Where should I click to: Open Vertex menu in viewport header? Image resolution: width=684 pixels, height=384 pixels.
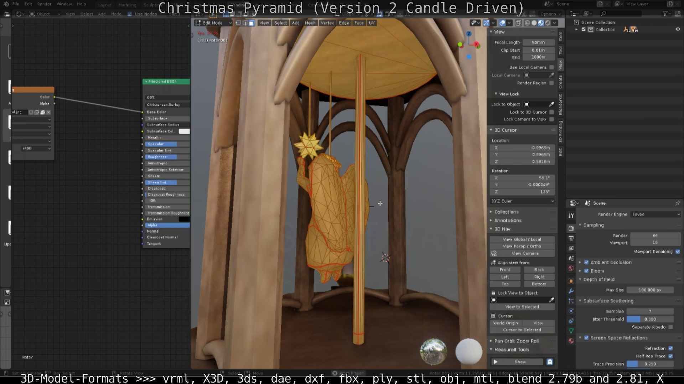click(327, 23)
